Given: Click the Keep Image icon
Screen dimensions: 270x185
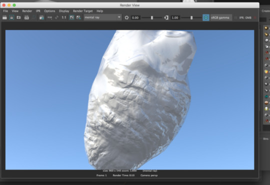Looking at the screenshot, I should click(x=71, y=17).
